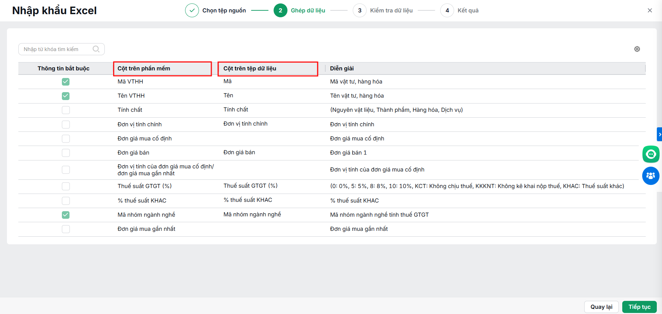Select the Đơn giá bán 1 description
This screenshot has width=662, height=314.
(x=348, y=153)
